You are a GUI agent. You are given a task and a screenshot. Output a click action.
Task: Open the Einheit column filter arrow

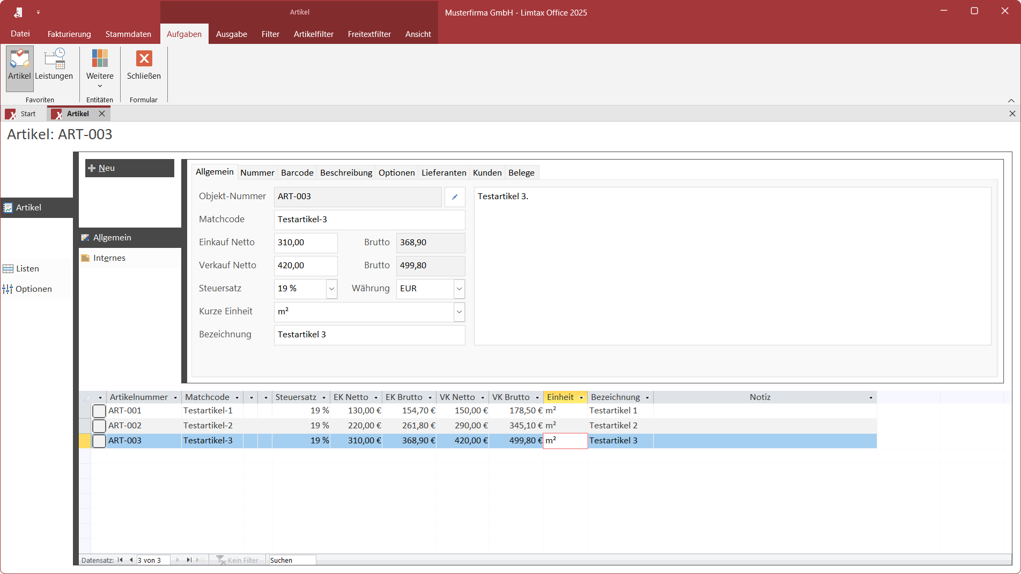(581, 398)
